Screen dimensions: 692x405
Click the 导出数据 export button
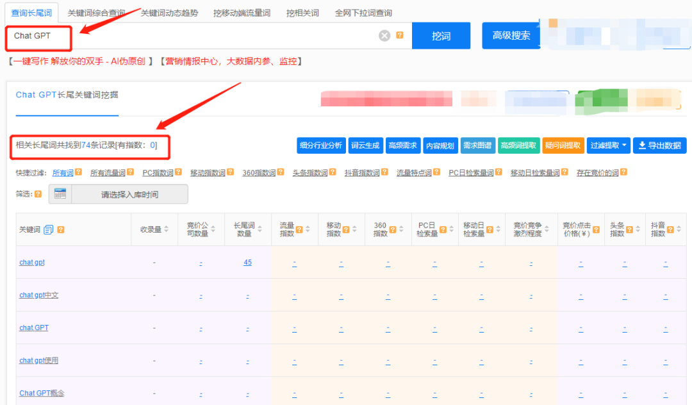point(660,145)
